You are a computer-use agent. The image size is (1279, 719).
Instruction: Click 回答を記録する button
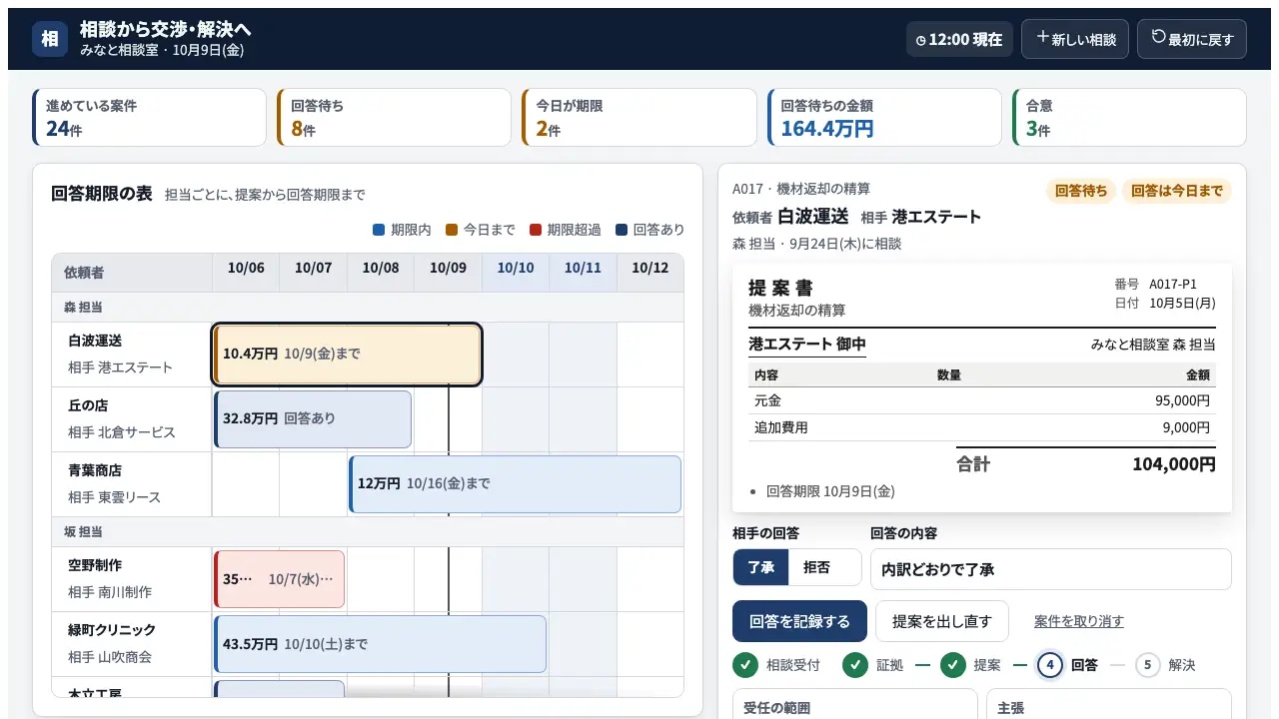click(799, 621)
